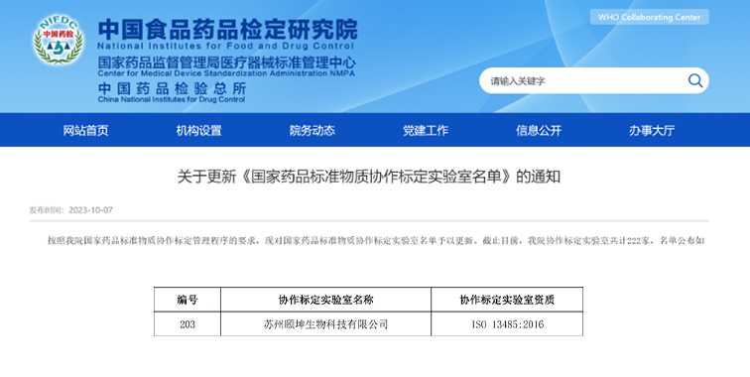Click the table header 编号

187,300
